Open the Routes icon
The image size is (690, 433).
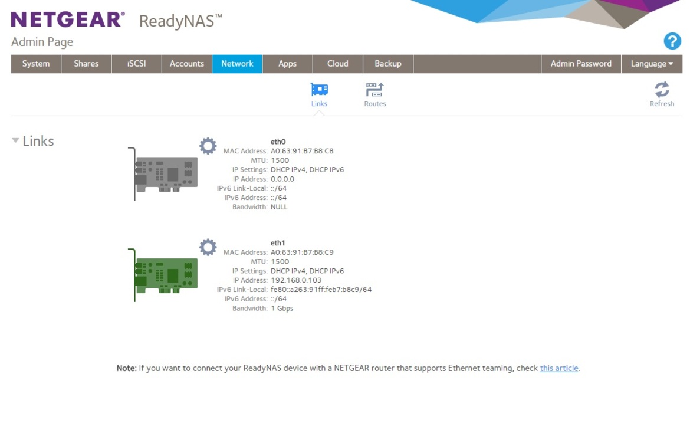(374, 89)
